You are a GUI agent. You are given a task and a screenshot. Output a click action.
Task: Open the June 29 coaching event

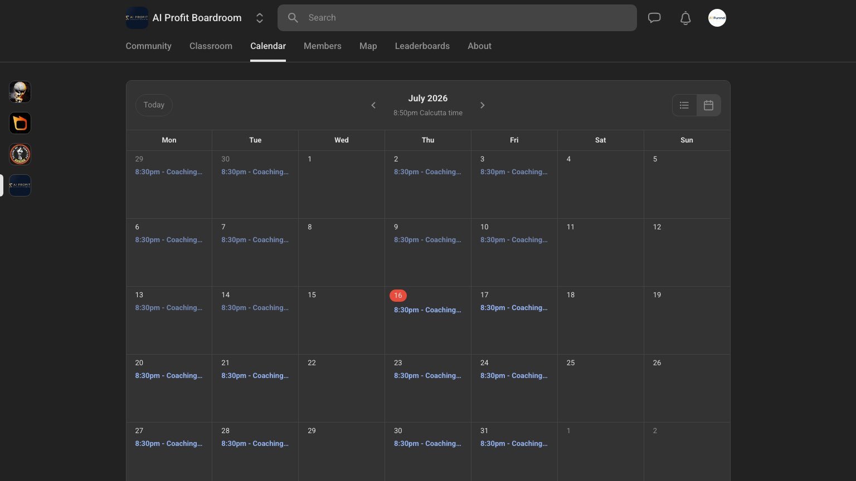pyautogui.click(x=169, y=172)
